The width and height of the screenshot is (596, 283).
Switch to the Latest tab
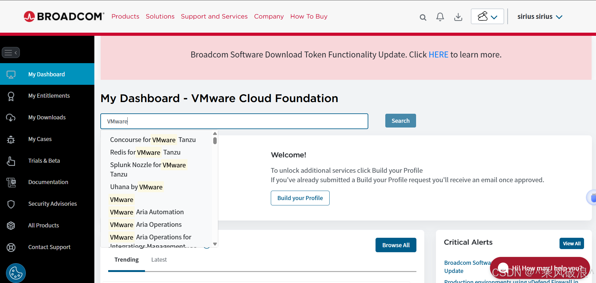pos(159,260)
